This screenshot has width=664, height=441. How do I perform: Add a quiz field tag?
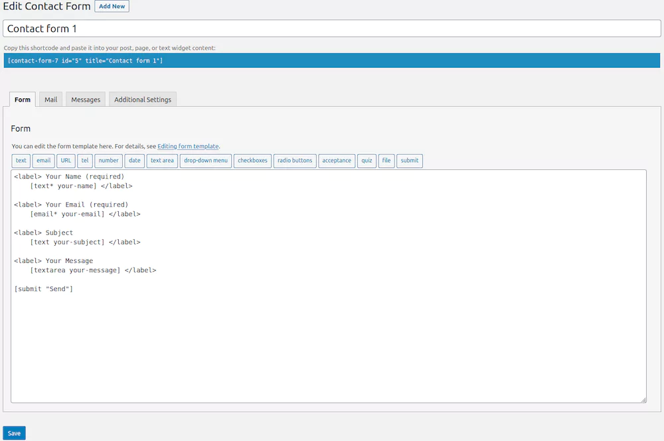[x=367, y=161]
